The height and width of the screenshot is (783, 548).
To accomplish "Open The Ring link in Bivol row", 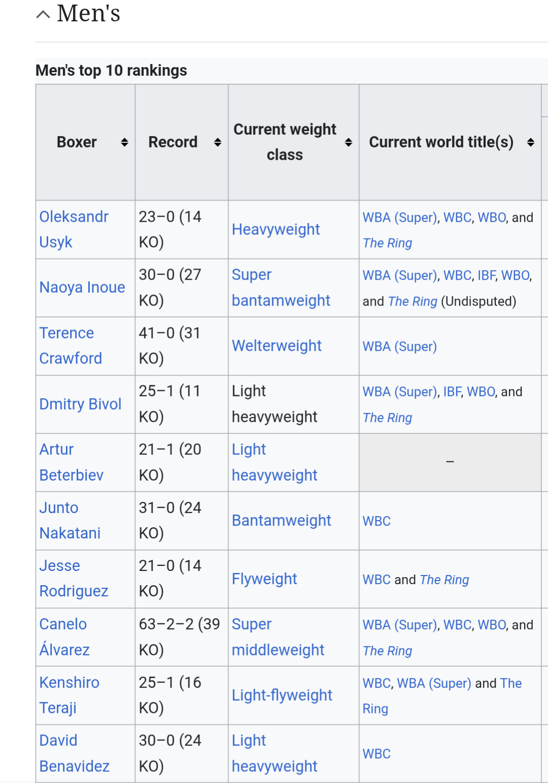I will pyautogui.click(x=388, y=418).
